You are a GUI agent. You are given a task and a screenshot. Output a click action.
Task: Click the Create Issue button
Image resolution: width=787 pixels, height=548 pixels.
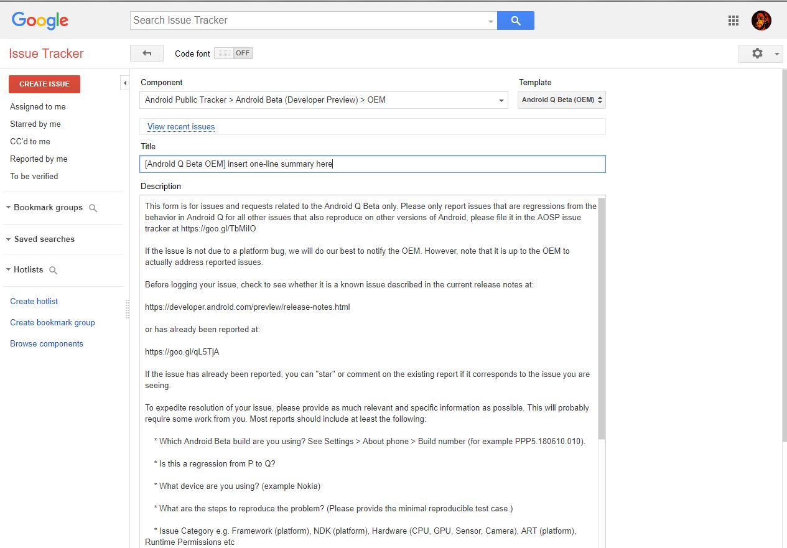[x=44, y=84]
